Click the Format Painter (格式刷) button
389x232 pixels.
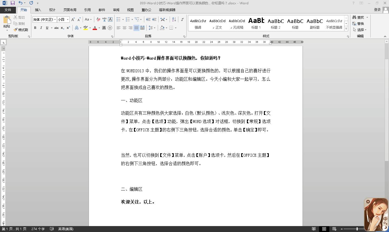point(21,30)
